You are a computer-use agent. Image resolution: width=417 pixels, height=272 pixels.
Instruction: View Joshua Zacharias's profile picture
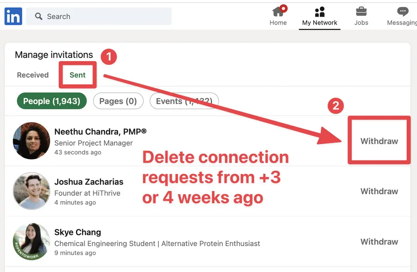31,191
